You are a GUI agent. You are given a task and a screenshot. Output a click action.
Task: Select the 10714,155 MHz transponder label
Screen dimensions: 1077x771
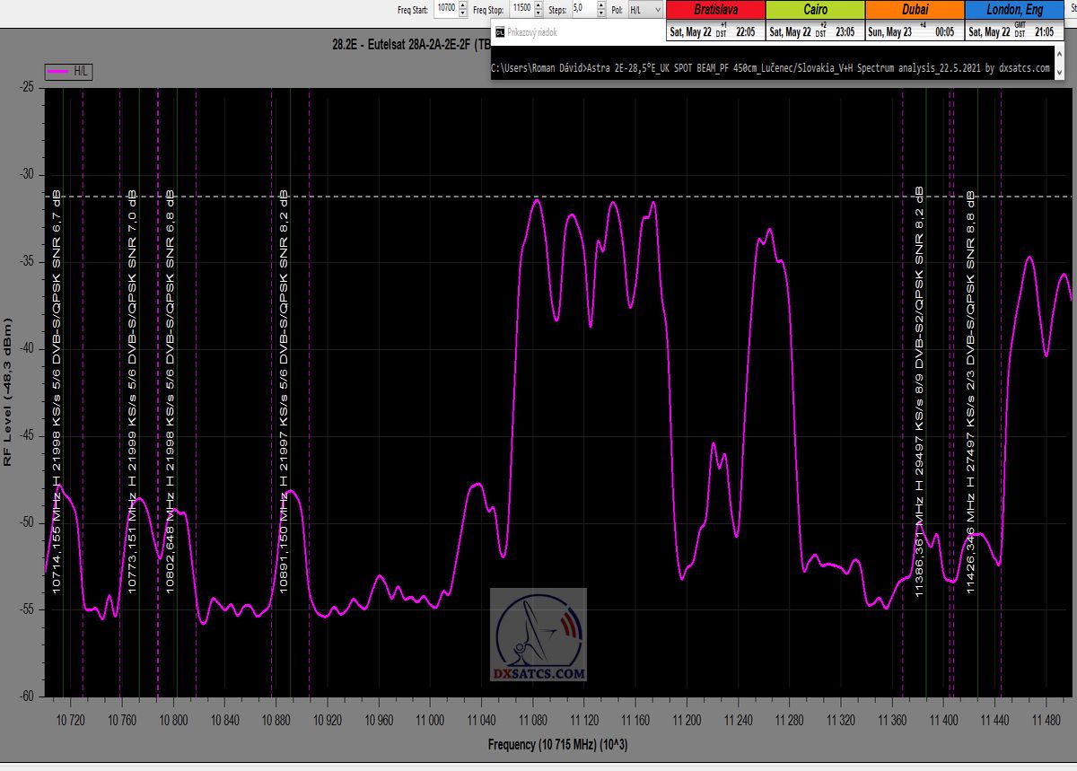(57, 390)
